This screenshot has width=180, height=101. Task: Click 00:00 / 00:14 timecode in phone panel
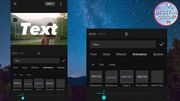point(18,53)
